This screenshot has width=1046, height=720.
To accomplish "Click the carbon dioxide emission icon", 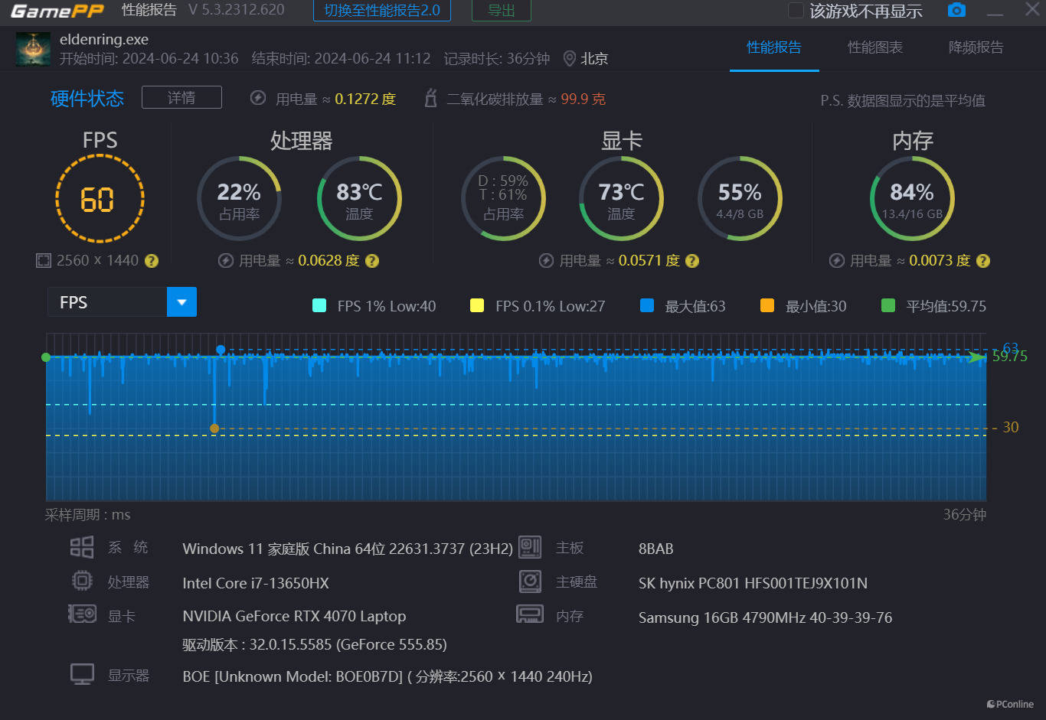I will (x=431, y=99).
